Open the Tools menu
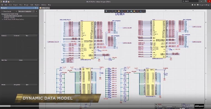 coord(32,5)
